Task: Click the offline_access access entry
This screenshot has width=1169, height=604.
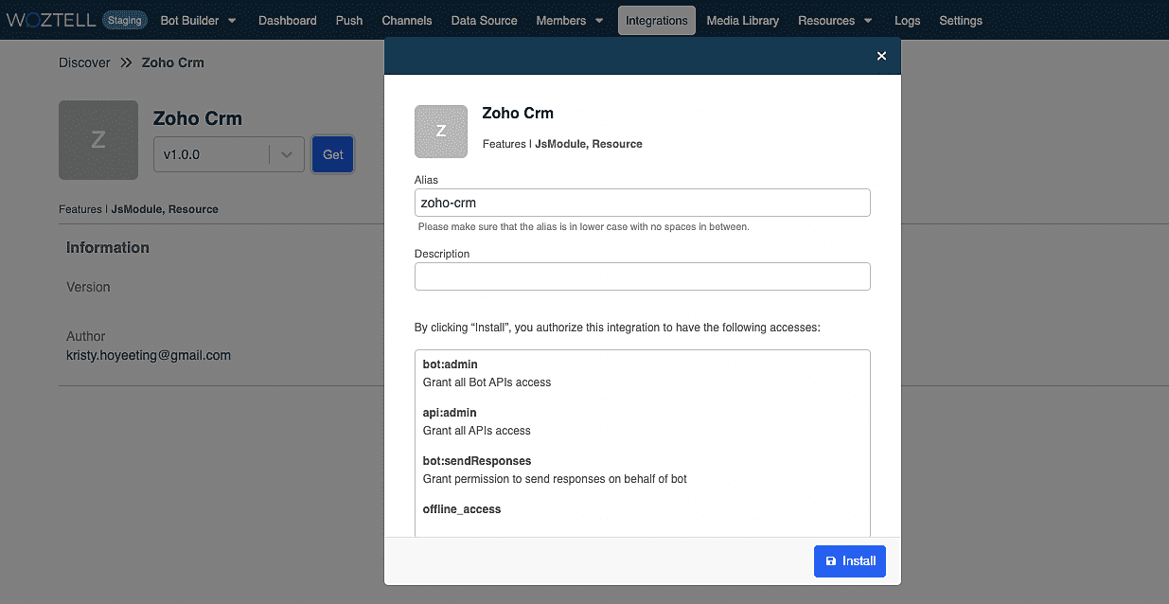Action: [x=462, y=509]
